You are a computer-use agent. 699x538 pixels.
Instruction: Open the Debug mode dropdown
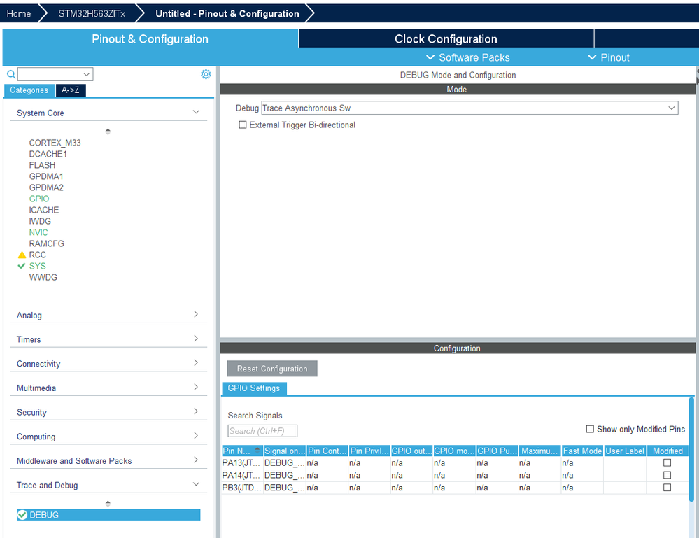click(x=469, y=108)
